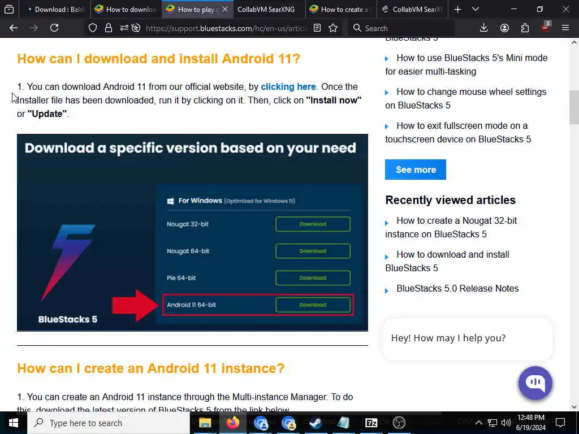This screenshot has height=434, width=579.
Task: Open Chrome icon with blue profile badge
Action: point(261,423)
